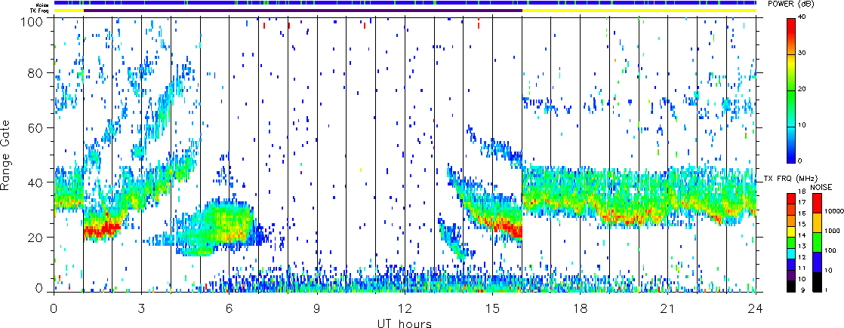Click the long yellow right segment of TX frequency strip

click(639, 11)
